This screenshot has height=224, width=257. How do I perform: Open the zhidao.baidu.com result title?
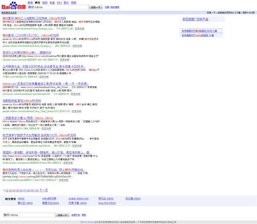47,152
